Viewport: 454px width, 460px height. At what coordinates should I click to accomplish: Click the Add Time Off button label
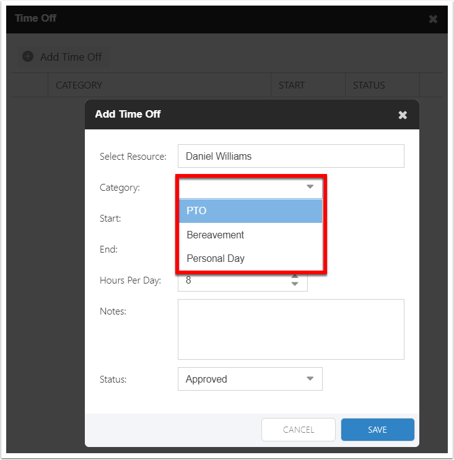(x=71, y=57)
